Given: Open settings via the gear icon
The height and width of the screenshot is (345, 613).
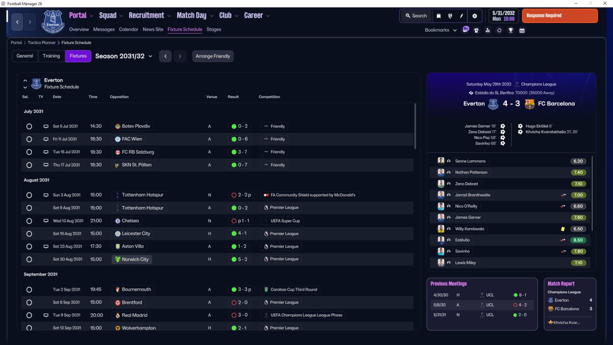Looking at the screenshot, I should pyautogui.click(x=475, y=16).
